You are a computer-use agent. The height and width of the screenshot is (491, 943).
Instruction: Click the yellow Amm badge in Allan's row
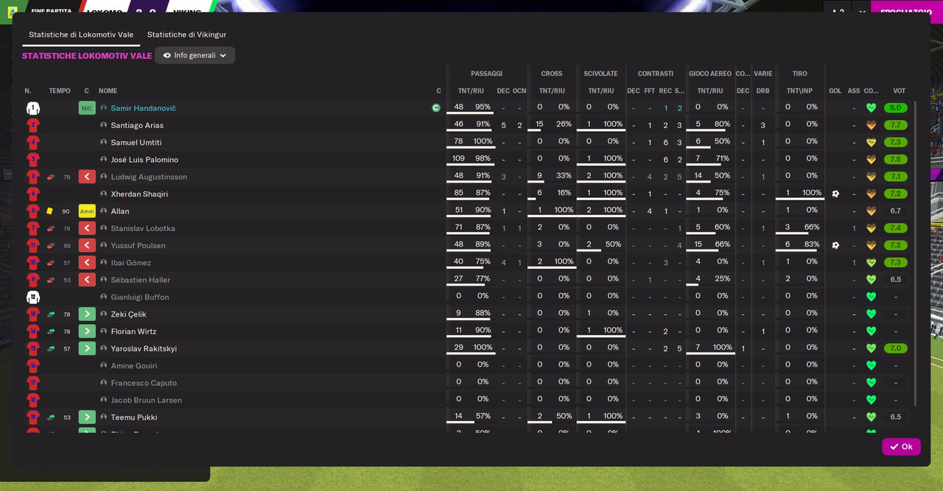point(87,211)
